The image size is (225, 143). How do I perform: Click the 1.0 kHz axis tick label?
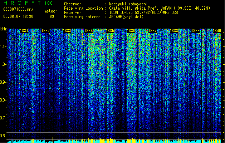[3, 64]
